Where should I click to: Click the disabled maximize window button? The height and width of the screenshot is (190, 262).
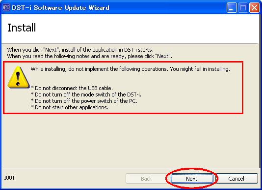(x=243, y=8)
